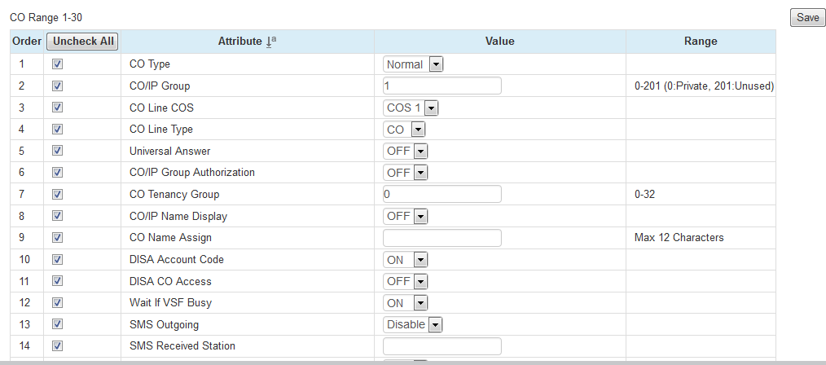Uncheck the SMS Outgoing checkbox
The image size is (826, 365).
coord(58,324)
